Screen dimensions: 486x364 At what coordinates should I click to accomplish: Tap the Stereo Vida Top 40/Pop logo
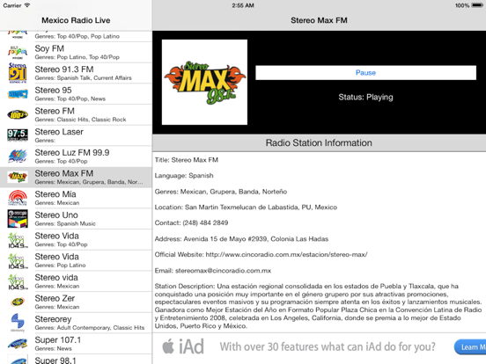(x=18, y=240)
